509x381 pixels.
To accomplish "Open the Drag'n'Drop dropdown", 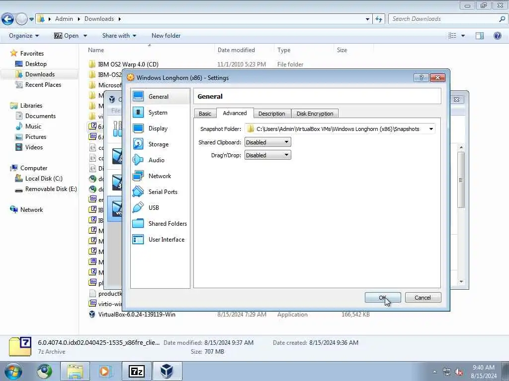I will click(268, 155).
